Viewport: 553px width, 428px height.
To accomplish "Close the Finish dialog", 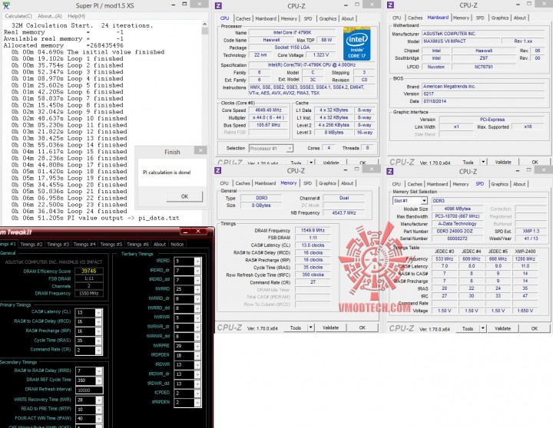I will point(200,150).
